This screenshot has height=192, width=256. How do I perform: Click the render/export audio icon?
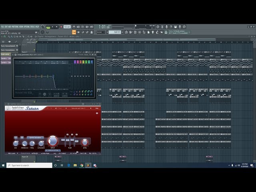(180, 27)
